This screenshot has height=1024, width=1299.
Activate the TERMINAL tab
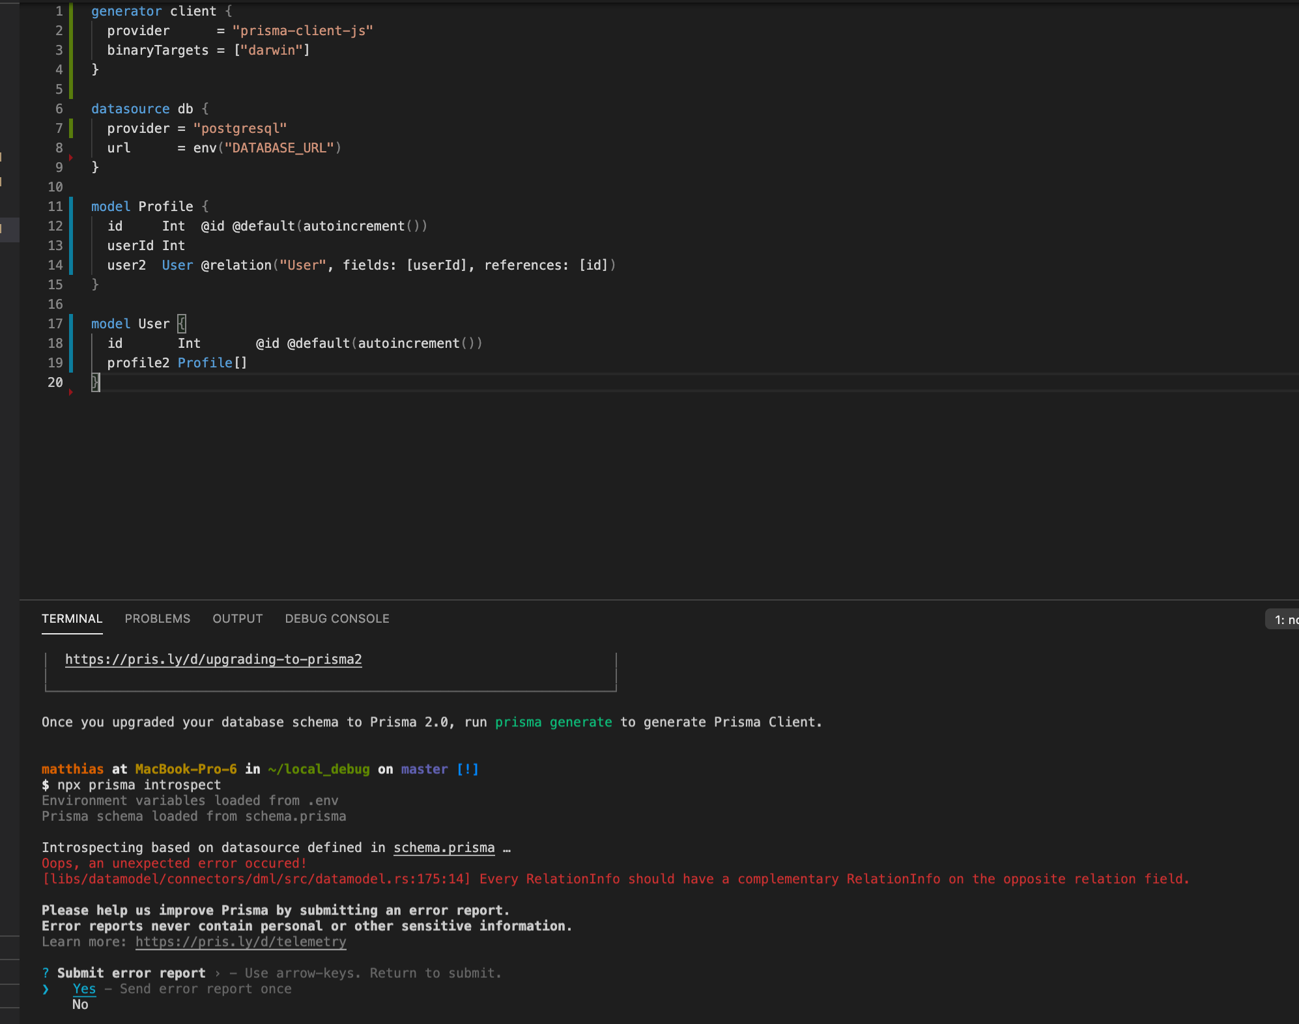(x=72, y=619)
